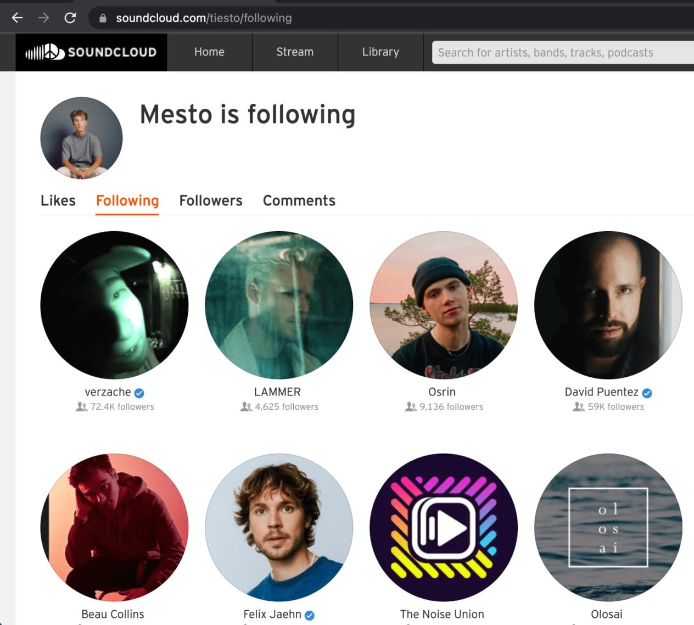
Task: Click the browser back arrow
Action: [17, 18]
